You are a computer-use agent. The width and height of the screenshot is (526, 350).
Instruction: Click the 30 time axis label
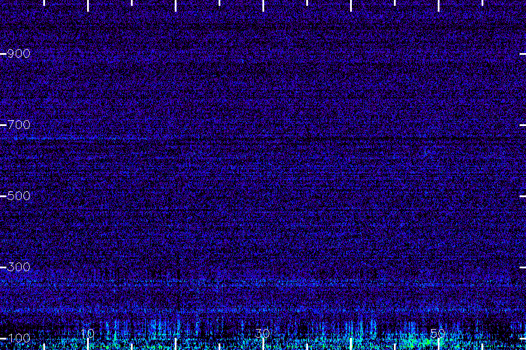point(262,333)
